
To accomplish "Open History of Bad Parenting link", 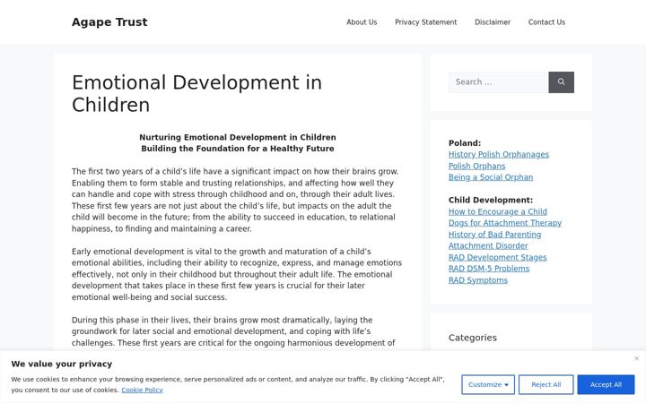I will (x=494, y=235).
